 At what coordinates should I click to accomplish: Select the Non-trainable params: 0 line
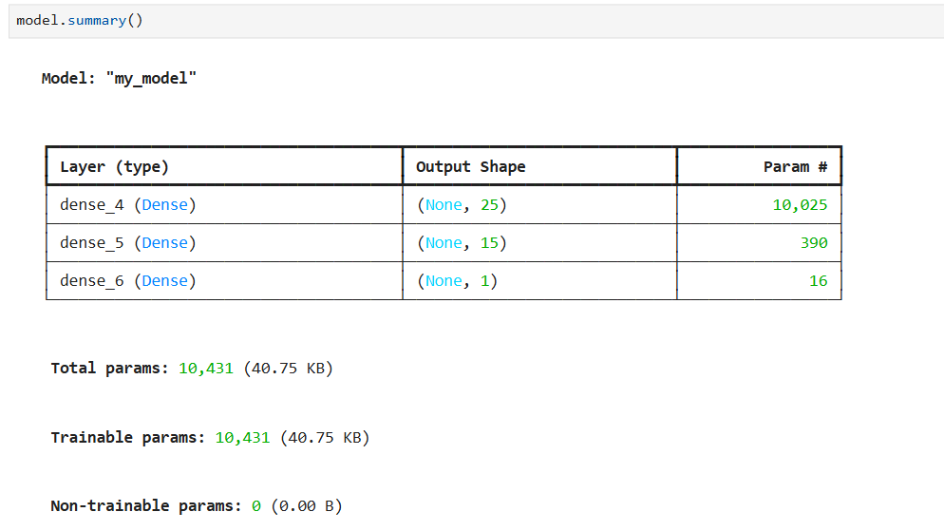tap(197, 505)
